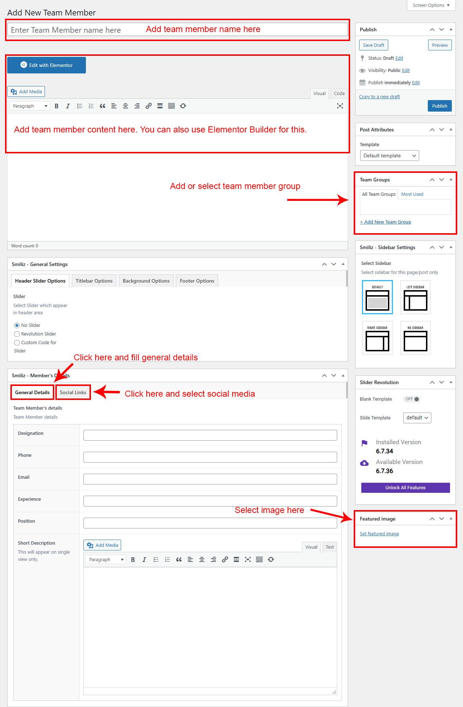Viewport: 463px width, 707px height.
Task: Choose the Custom Code for Slider radio
Action: (x=17, y=343)
